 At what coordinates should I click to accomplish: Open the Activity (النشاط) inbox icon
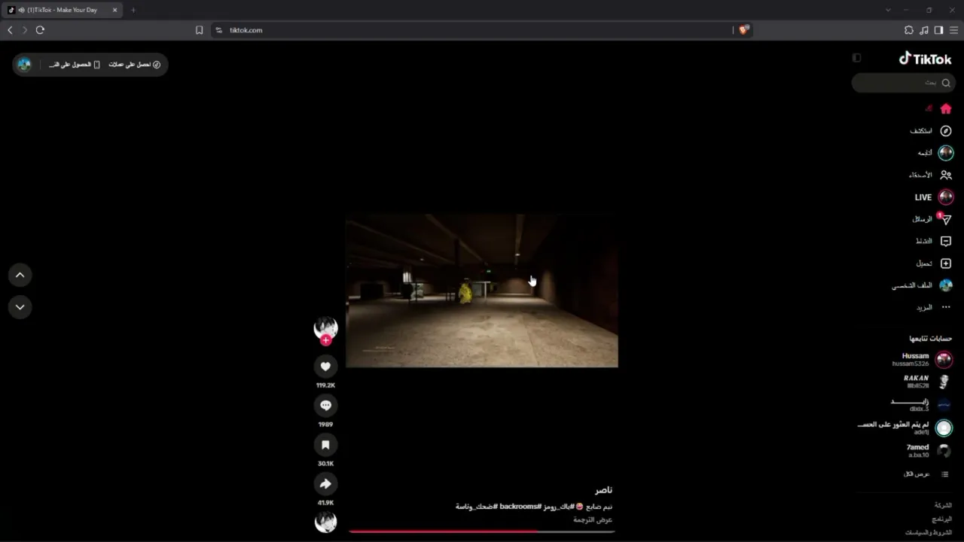946,242
